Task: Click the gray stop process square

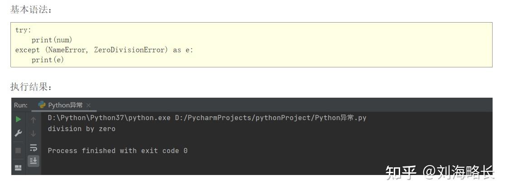Action: pyautogui.click(x=19, y=150)
